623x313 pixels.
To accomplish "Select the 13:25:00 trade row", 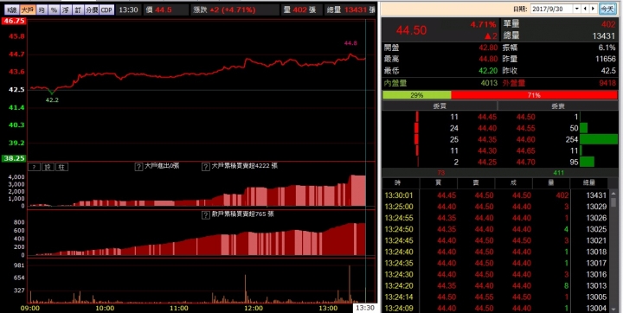I will pos(496,207).
